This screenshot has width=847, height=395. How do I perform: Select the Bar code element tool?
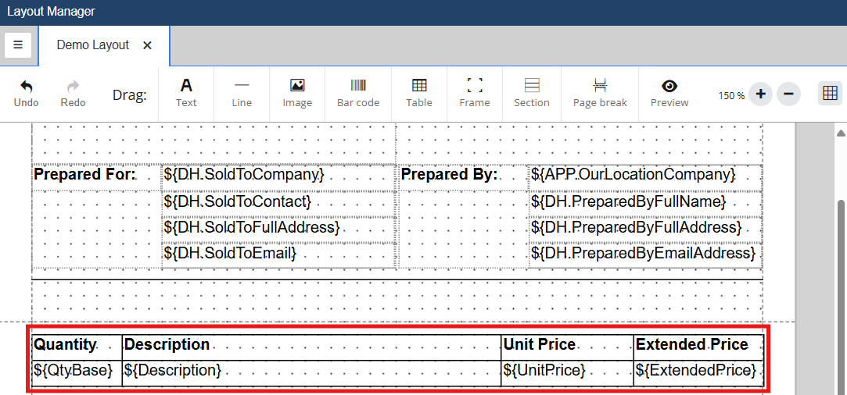point(358,85)
